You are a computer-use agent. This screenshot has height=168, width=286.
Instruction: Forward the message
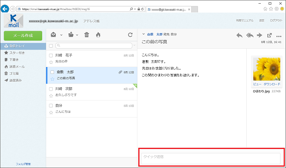[259, 35]
